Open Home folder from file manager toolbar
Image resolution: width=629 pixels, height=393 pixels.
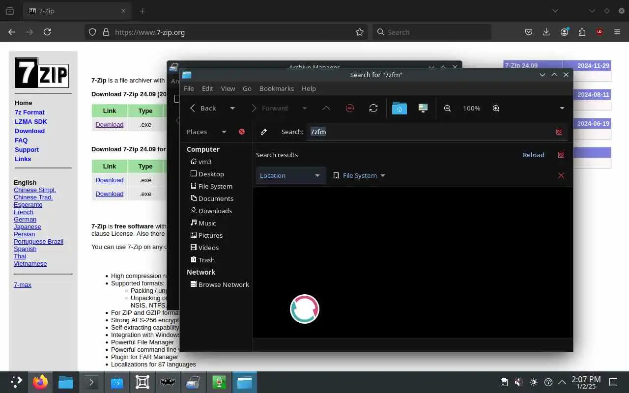(400, 108)
